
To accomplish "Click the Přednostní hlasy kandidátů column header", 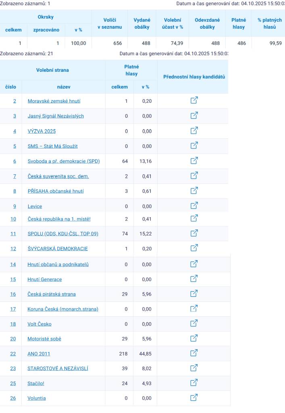I will pos(194,77).
